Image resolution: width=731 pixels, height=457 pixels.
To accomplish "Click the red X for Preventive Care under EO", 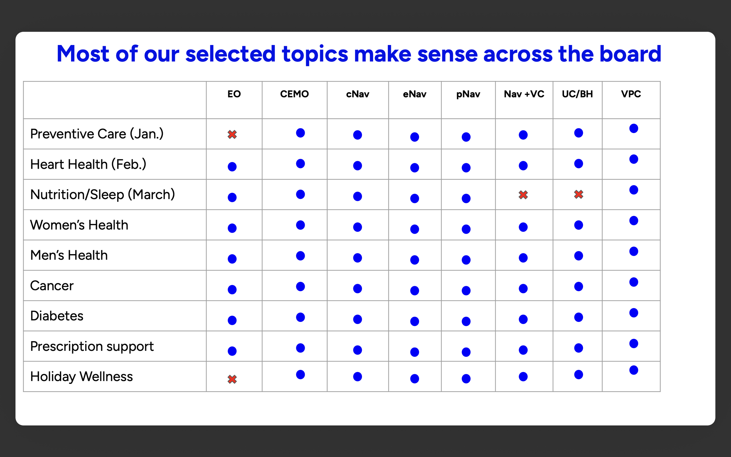I will click(x=232, y=134).
